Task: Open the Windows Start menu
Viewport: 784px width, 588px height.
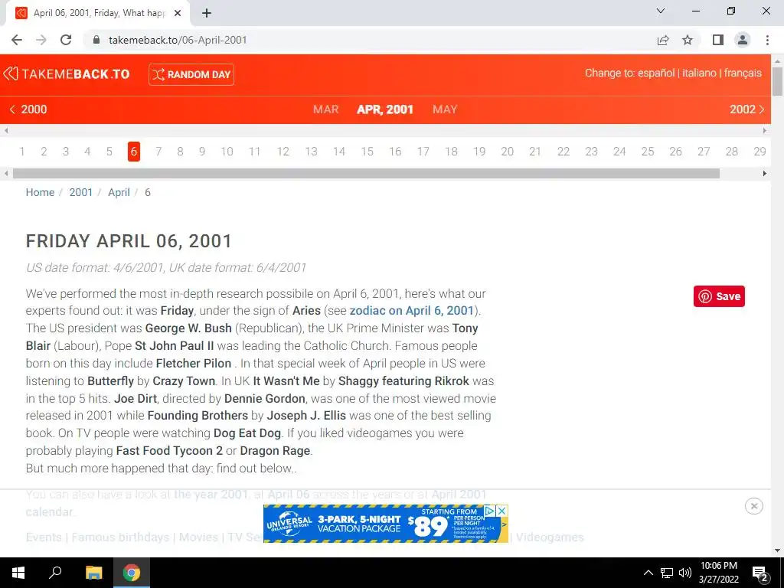Action: (x=18, y=573)
